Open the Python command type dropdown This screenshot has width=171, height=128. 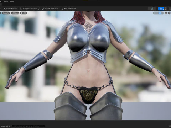coord(6,126)
